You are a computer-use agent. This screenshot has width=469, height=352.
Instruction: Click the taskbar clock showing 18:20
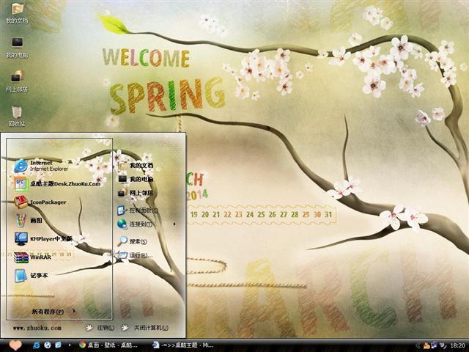tap(457, 345)
